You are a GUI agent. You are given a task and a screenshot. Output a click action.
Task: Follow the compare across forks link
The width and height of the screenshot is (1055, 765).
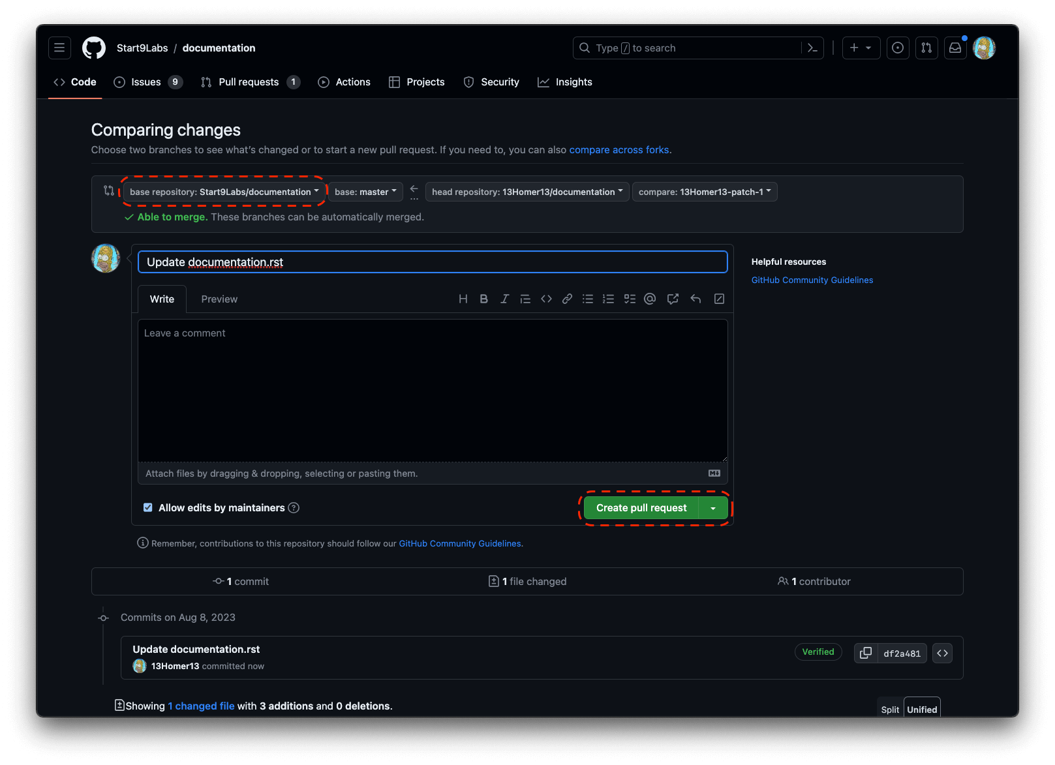619,150
